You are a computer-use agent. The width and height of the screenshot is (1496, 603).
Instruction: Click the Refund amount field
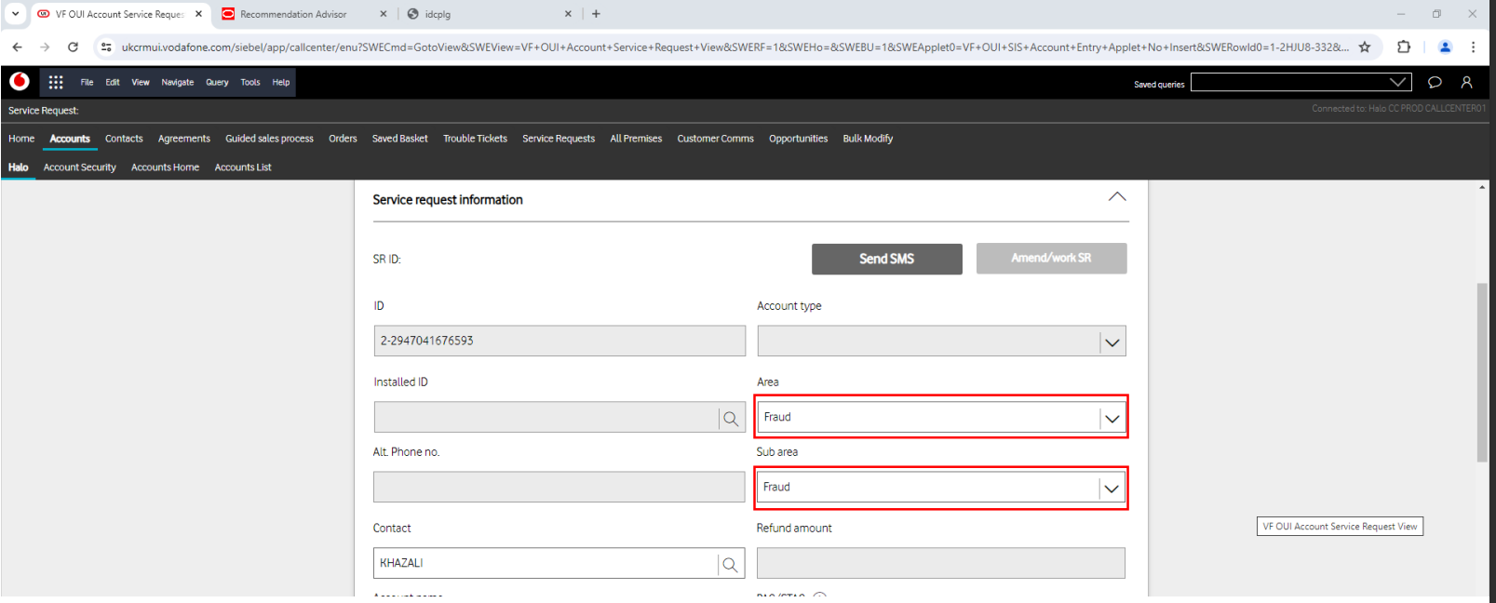[x=940, y=563]
